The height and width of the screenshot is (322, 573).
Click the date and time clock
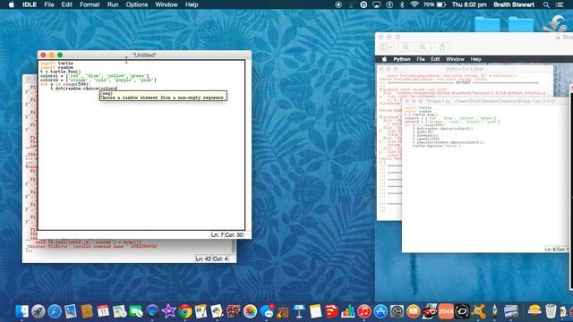click(x=469, y=4)
